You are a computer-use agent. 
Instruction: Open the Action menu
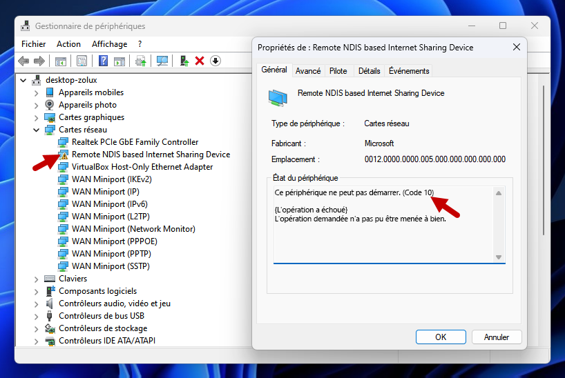68,44
